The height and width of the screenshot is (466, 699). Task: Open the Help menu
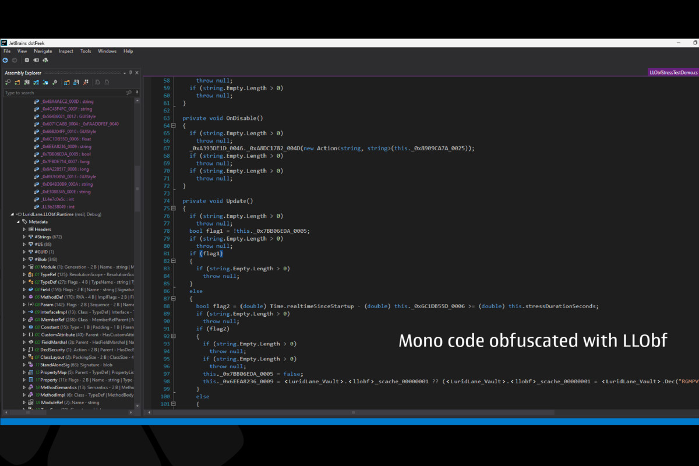(128, 51)
